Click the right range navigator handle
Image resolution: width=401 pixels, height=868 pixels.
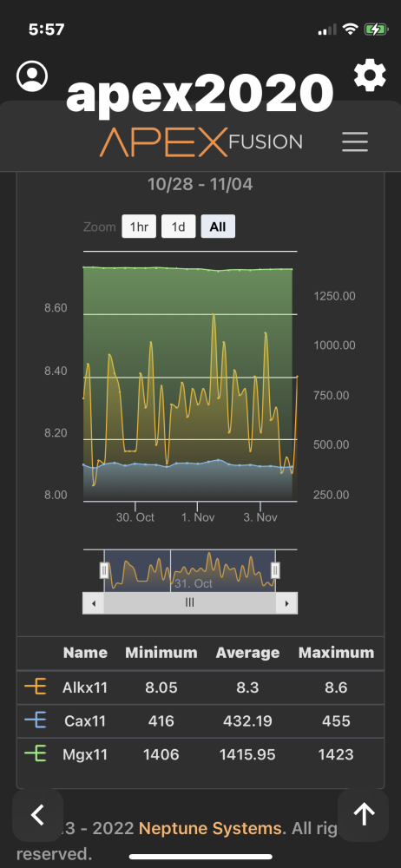(x=275, y=570)
